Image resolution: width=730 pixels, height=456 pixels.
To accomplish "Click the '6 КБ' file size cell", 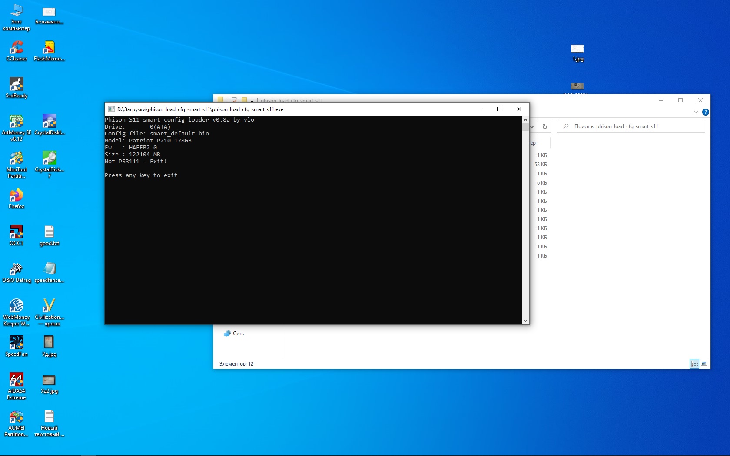I will (x=542, y=183).
